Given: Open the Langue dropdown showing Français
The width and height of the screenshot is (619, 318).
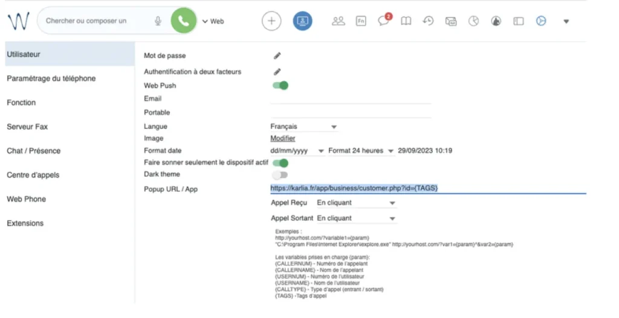Looking at the screenshot, I should 303,127.
